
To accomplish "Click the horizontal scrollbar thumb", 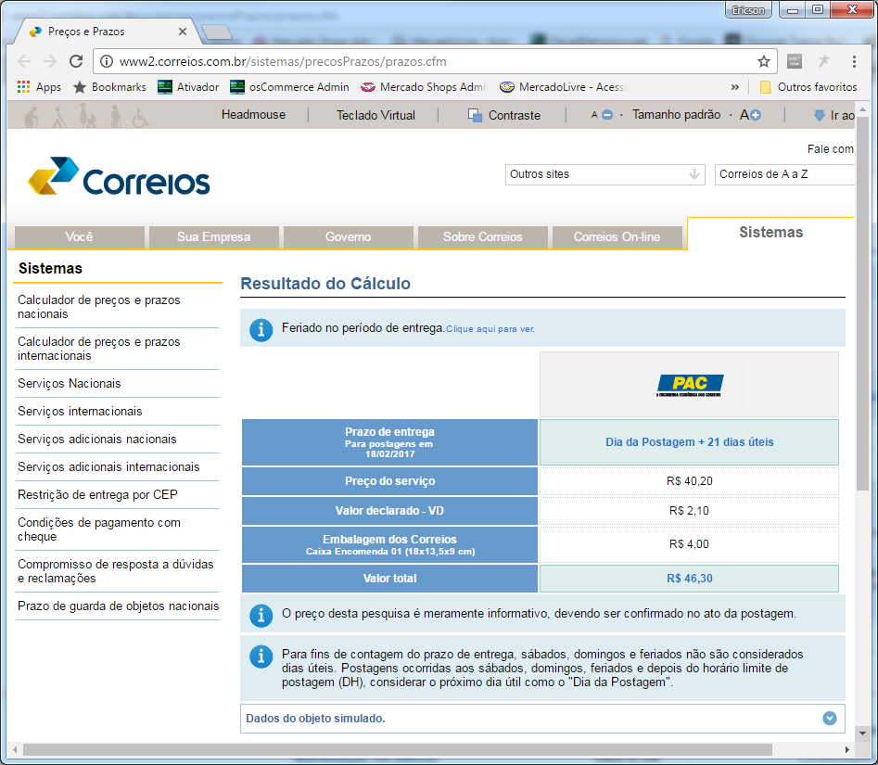I will [x=397, y=749].
